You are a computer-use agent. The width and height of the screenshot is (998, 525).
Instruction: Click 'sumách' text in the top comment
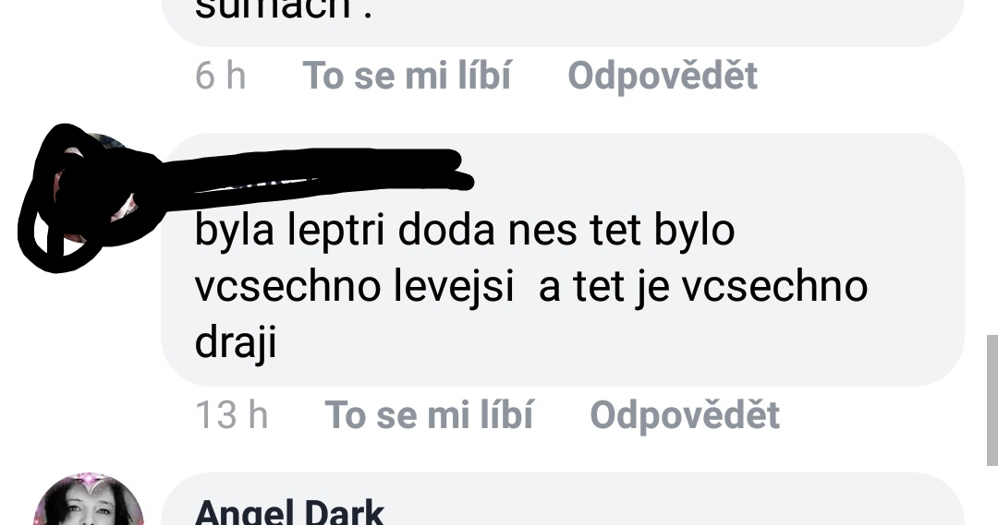(x=275, y=9)
